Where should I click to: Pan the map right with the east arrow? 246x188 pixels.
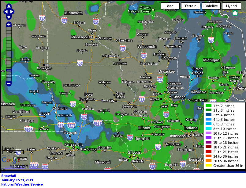pos(12,12)
